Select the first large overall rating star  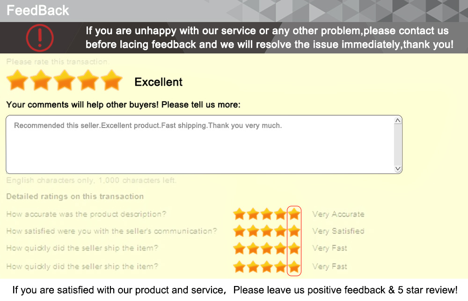18,81
